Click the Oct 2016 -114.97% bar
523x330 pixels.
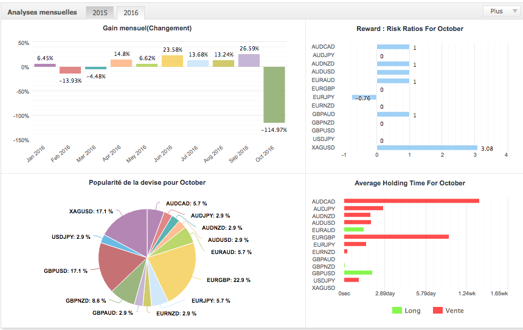(x=274, y=95)
